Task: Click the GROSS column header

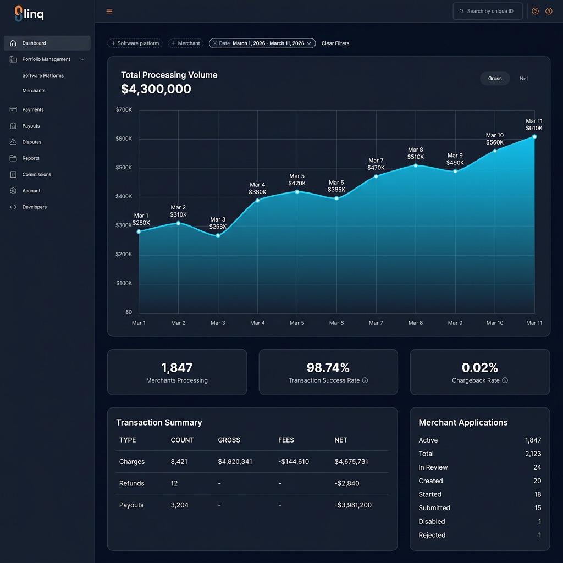Action: point(229,440)
